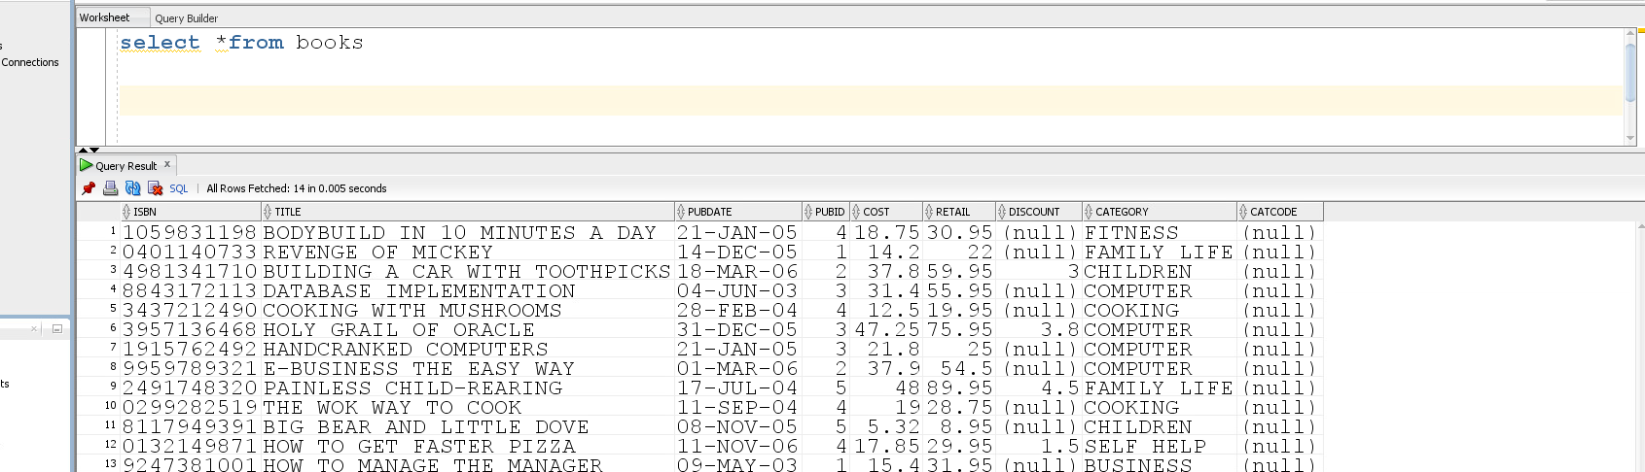Sort by the PUBDATE column header
Screen dimensions: 1645x472
pos(738,212)
